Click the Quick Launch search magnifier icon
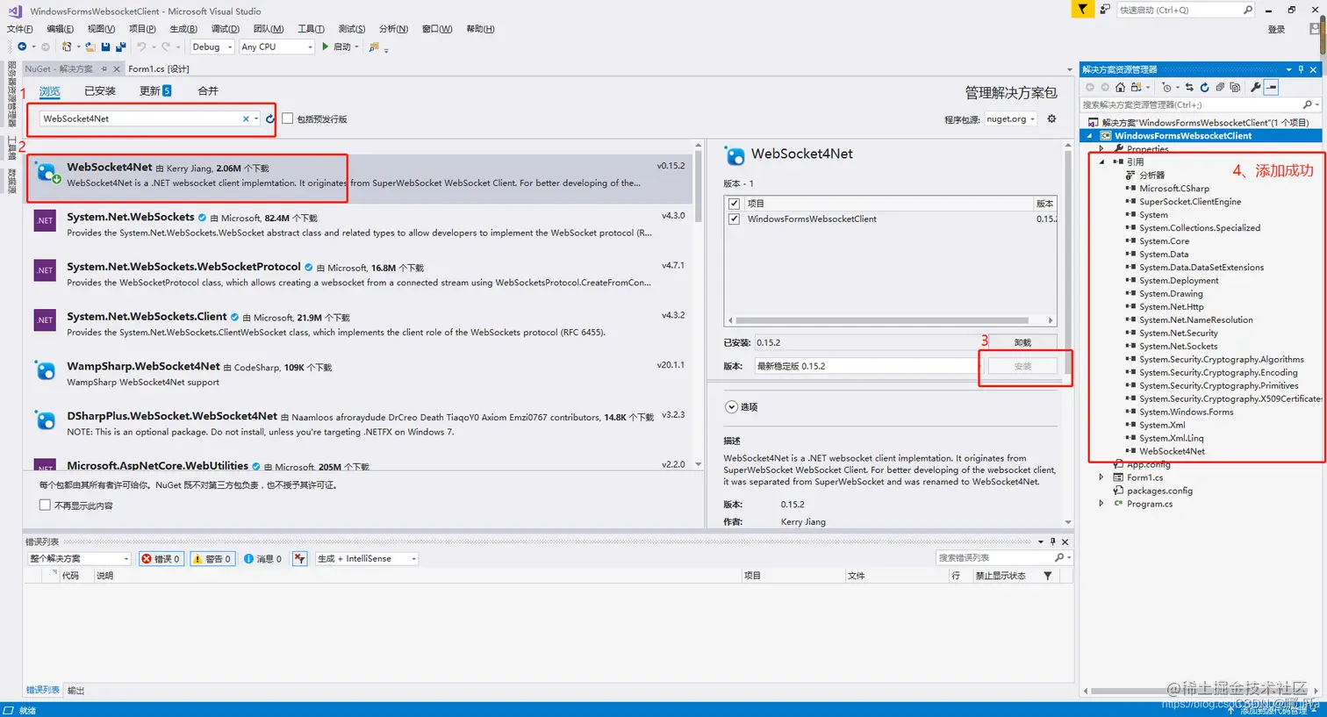The height and width of the screenshot is (717, 1327). (1247, 10)
